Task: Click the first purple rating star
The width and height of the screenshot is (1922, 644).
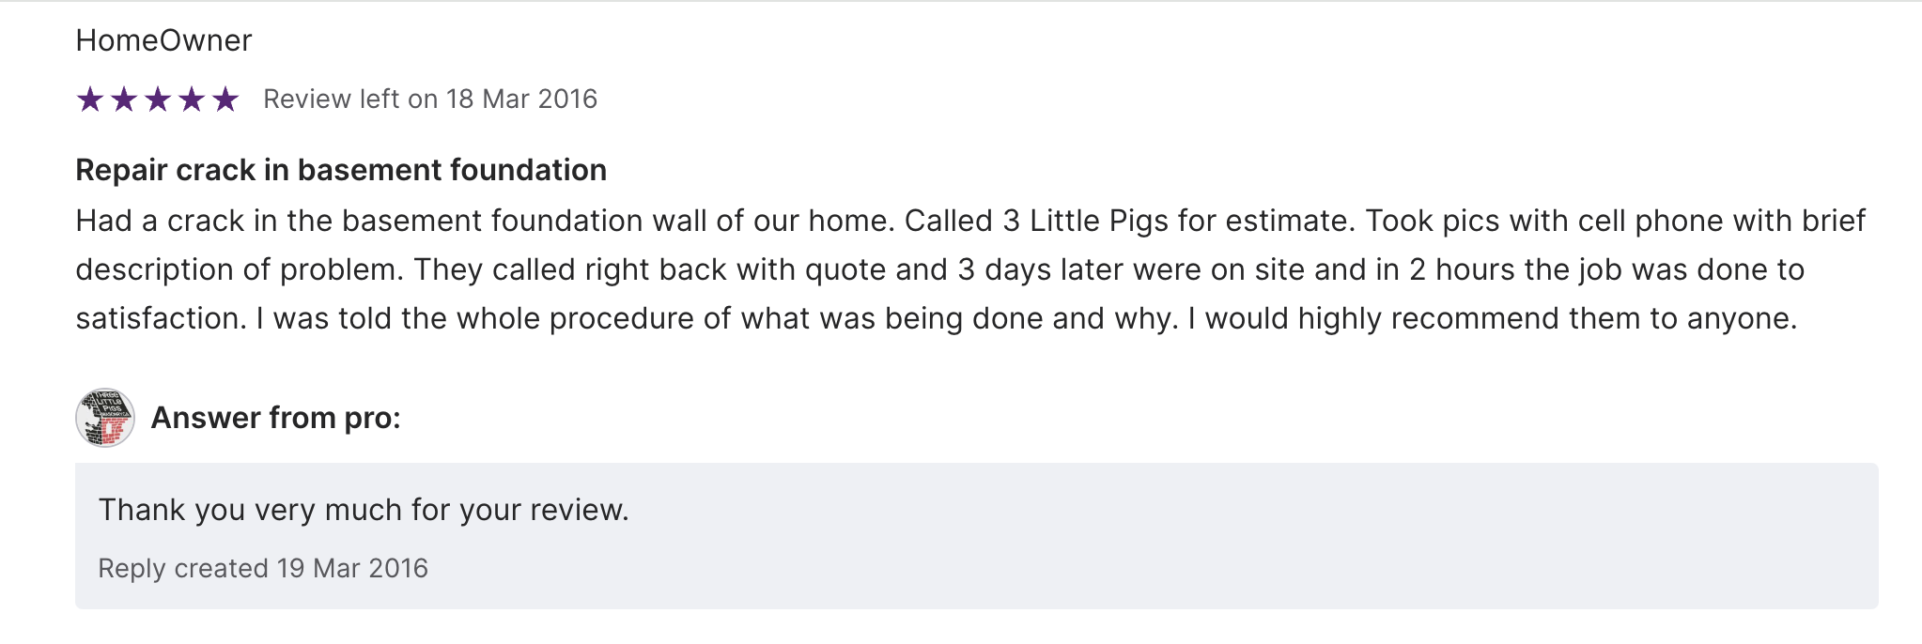Action: point(90,99)
